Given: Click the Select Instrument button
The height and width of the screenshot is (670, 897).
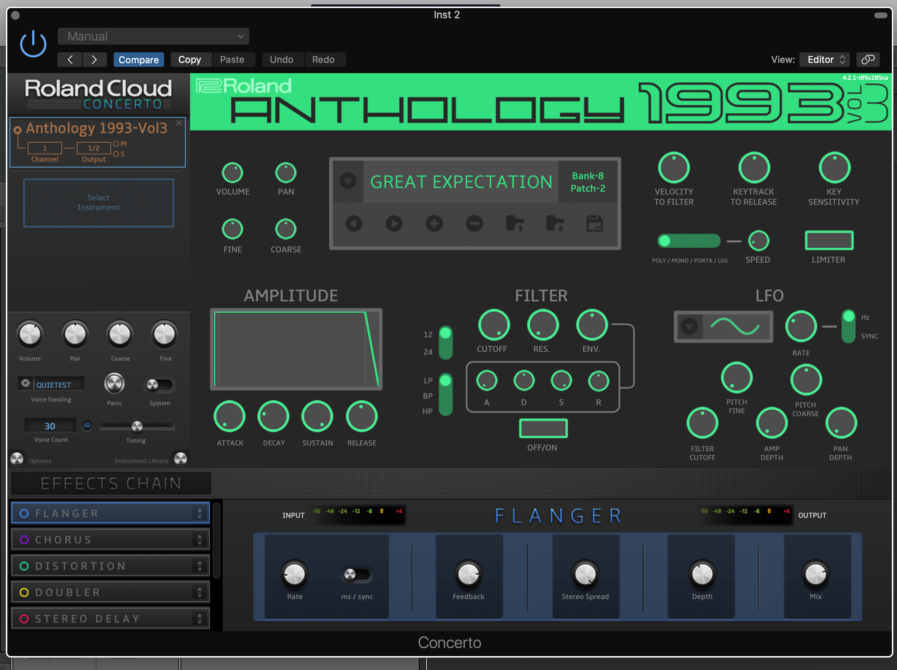Looking at the screenshot, I should pos(98,202).
